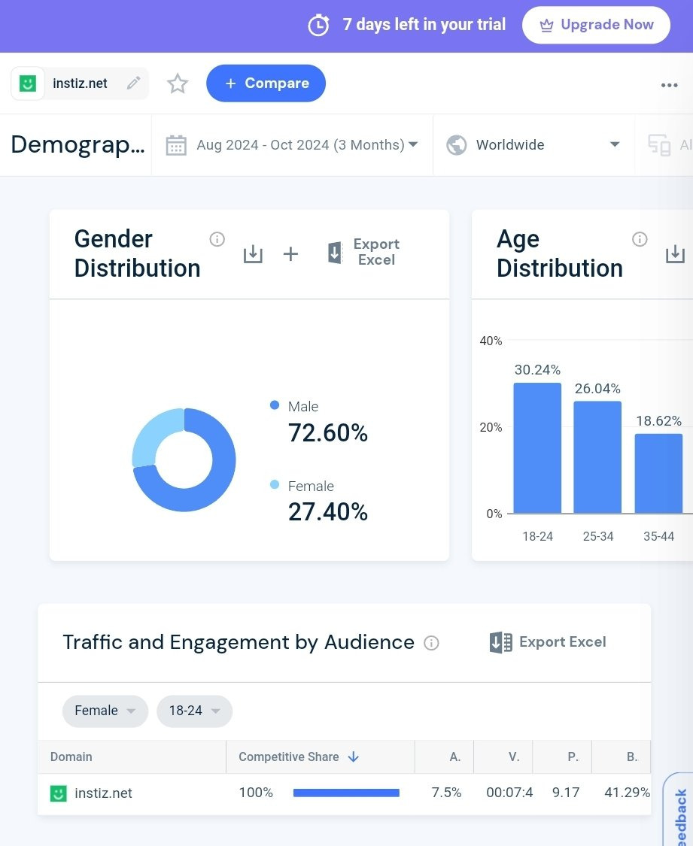693x846 pixels.
Task: Click the 7.5% value in table
Action: [446, 793]
